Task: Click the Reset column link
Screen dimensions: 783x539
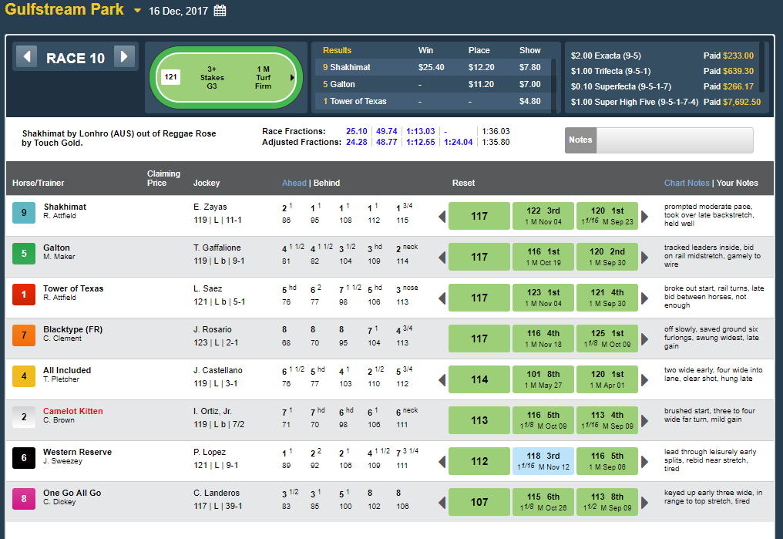Action: pos(463,184)
